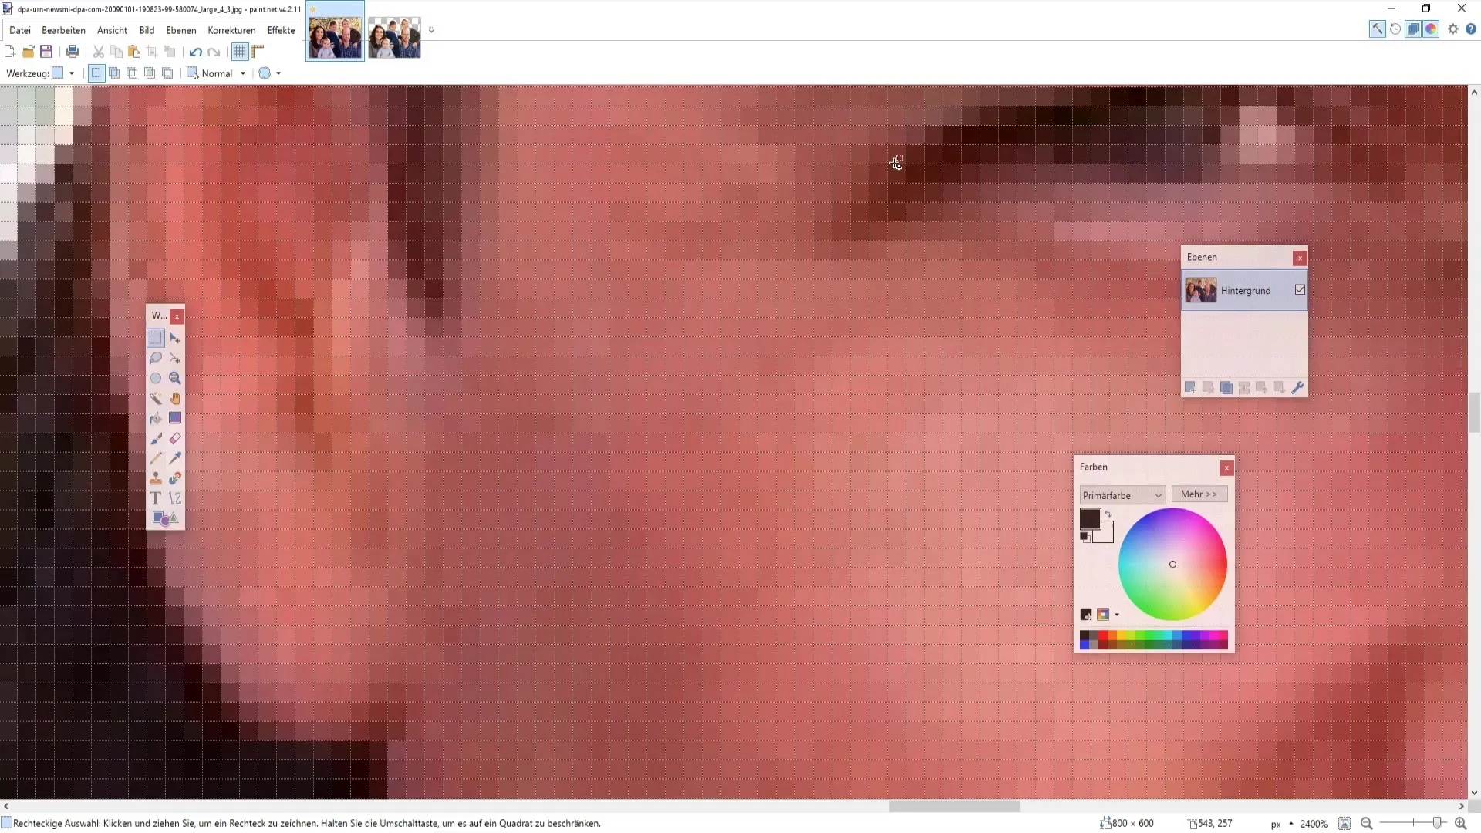Screen dimensions: 1481x833
Task: Click the Mehr >> button
Action: (x=1199, y=494)
